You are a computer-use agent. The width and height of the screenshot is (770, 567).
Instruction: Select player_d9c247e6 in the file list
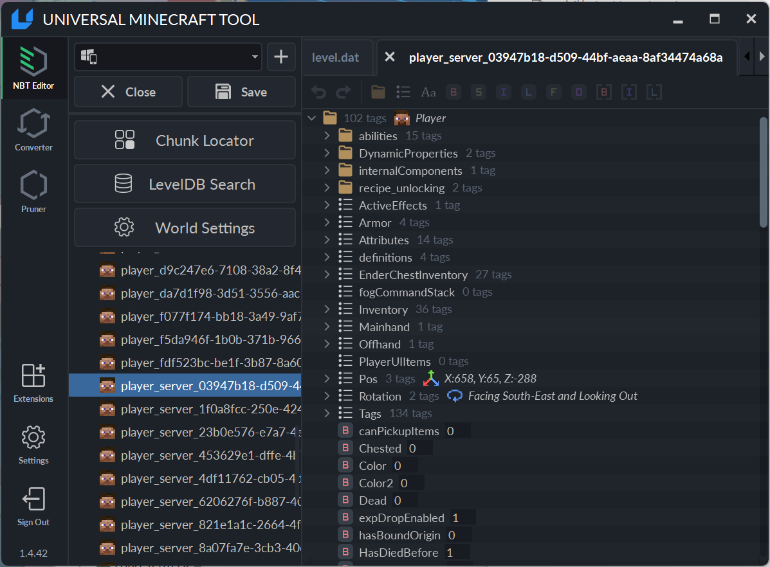[x=185, y=270]
